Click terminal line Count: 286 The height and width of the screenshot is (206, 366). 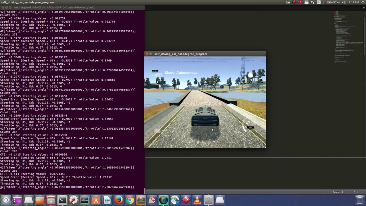point(9,171)
